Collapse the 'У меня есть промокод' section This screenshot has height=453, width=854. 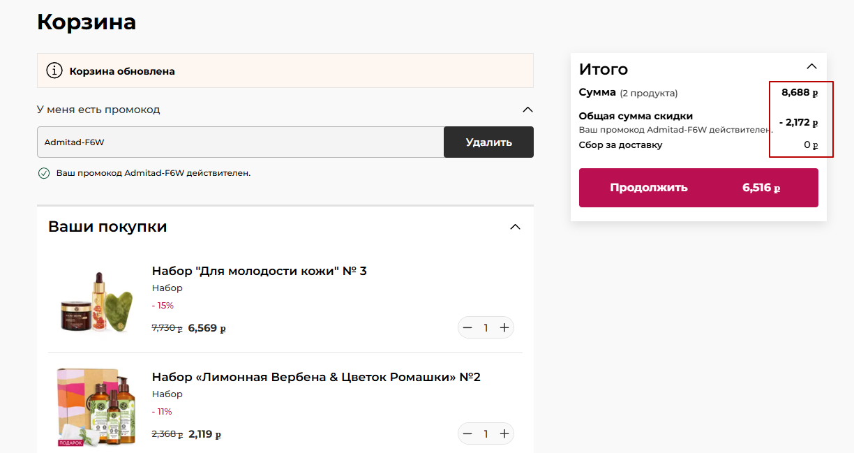pyautogui.click(x=527, y=110)
